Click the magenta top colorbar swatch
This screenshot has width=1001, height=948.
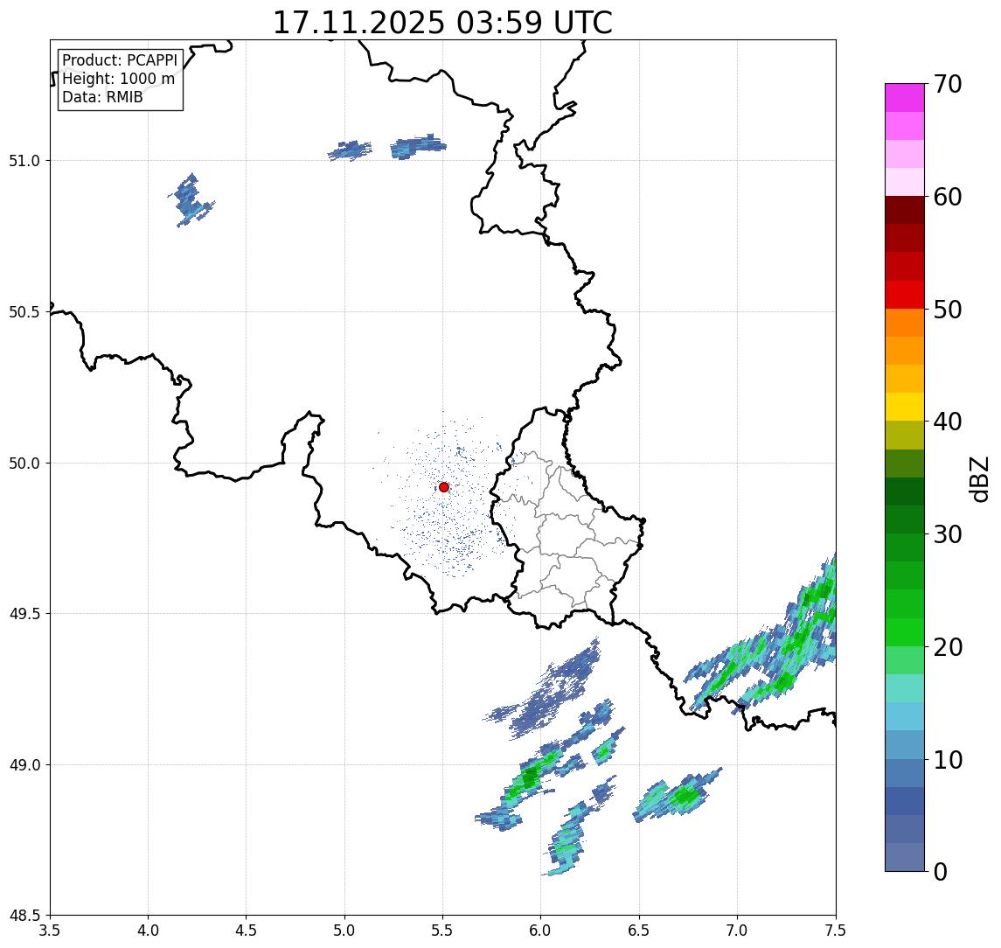tap(905, 98)
